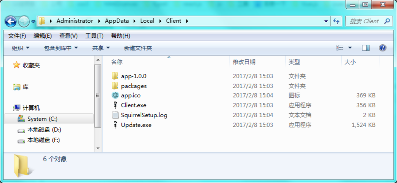Viewport: 397px width, 183px height.
Task: Toggle the preview pane icon
Action: point(366,48)
